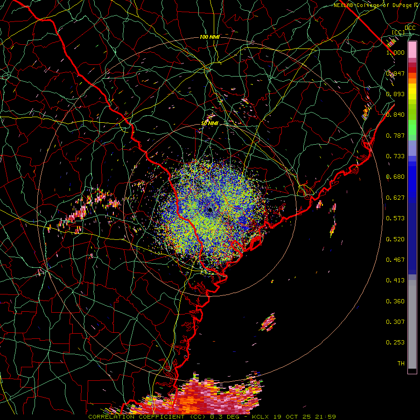The image size is (420, 420).
Task: Click the 0.467 legend value
Action: tap(395, 260)
